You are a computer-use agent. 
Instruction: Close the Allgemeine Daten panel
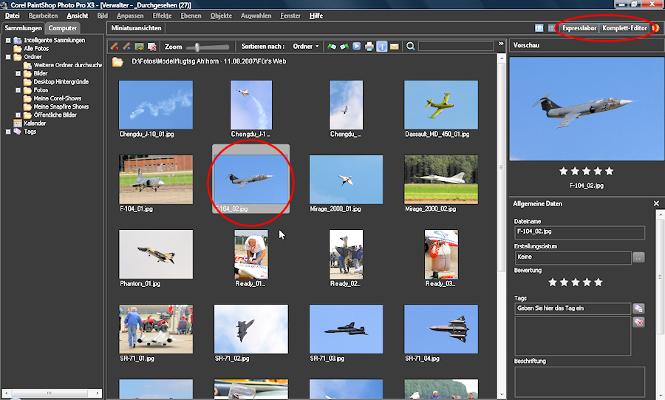656,203
